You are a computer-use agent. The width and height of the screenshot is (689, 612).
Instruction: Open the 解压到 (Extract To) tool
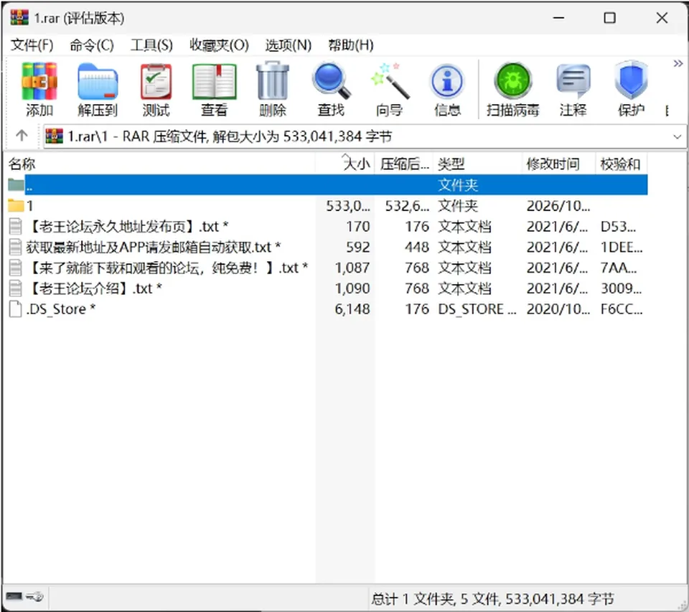pyautogui.click(x=98, y=90)
